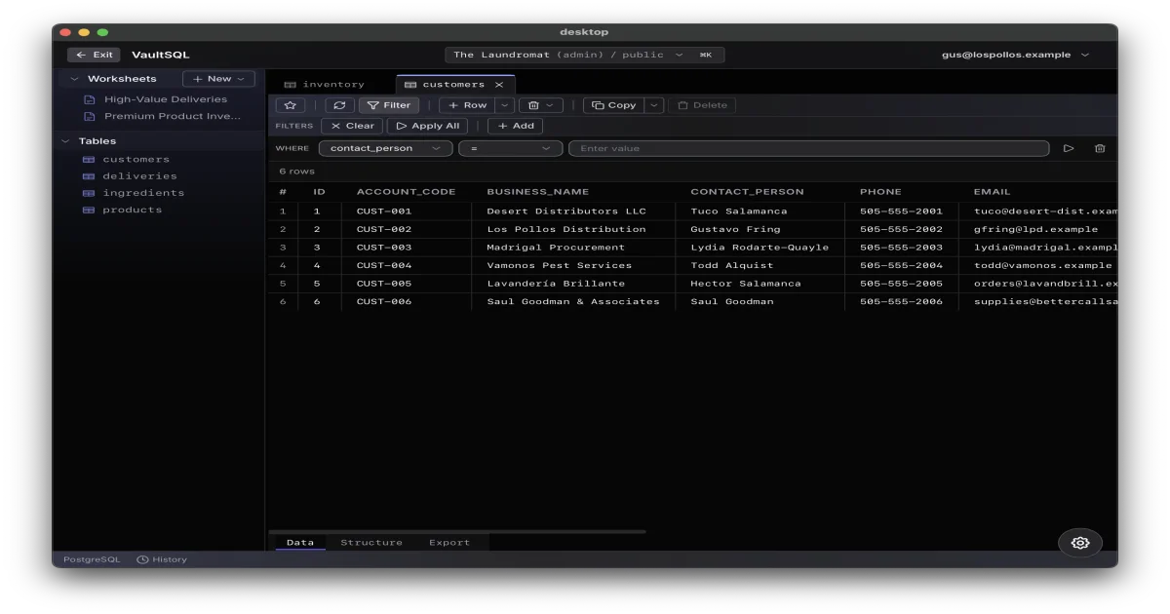Click the sidebar customers table icon
This screenshot has width=1170, height=614.
88,159
